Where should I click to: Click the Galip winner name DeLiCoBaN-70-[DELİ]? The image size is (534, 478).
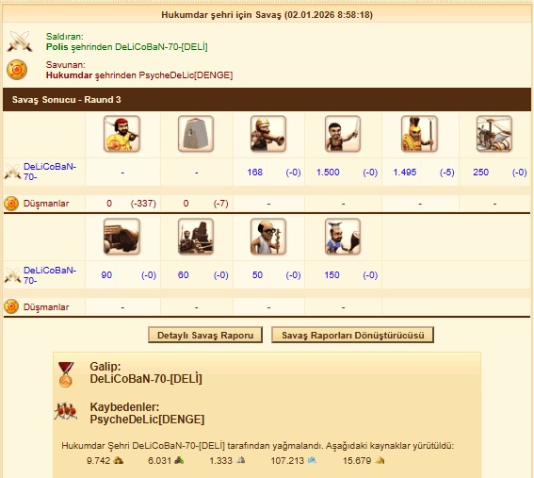click(146, 379)
